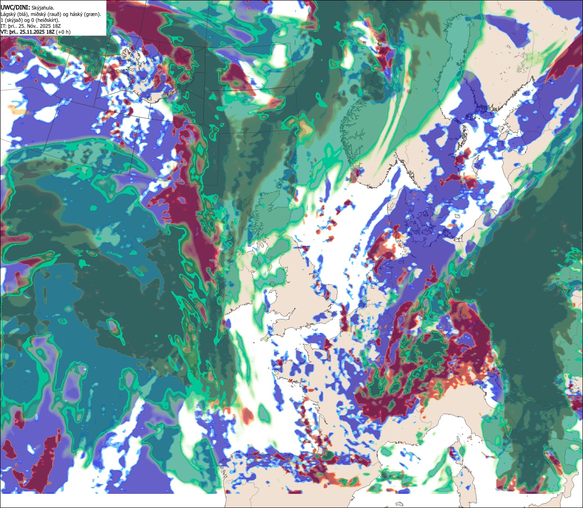Click the "UWC/DINI: Skýjahula." title text
This screenshot has height=508, width=583.
click(x=28, y=8)
